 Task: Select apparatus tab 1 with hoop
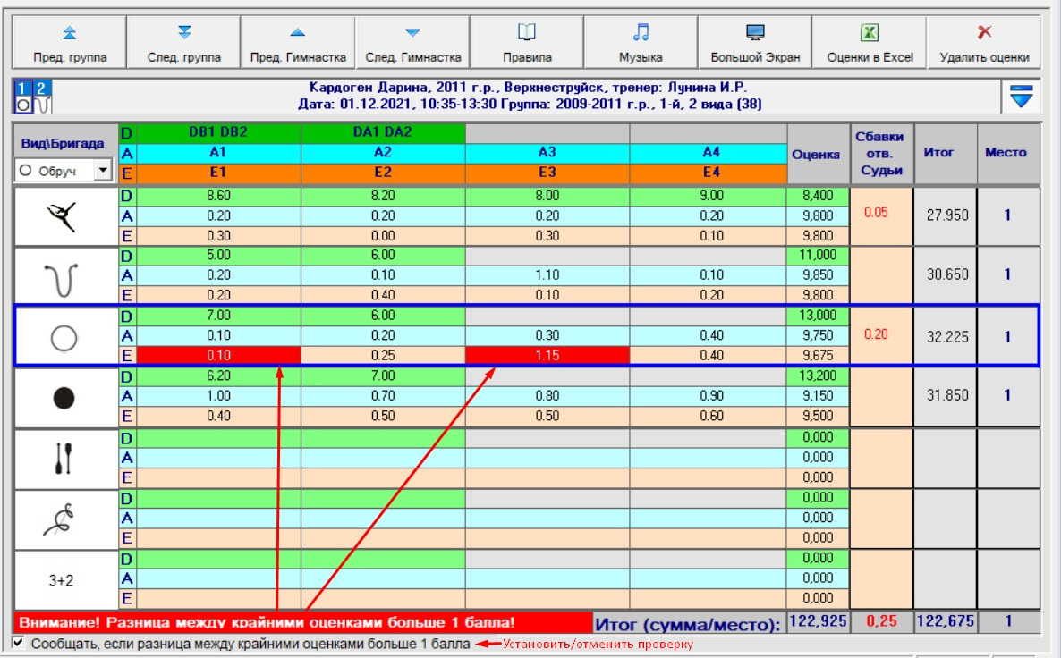22,96
